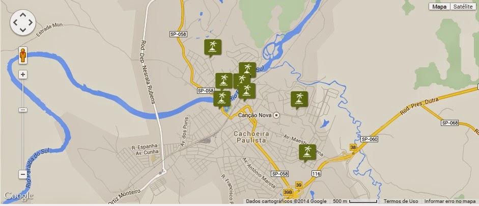
Task: Click Informar erro no mapa link
Action: pyautogui.click(x=450, y=201)
